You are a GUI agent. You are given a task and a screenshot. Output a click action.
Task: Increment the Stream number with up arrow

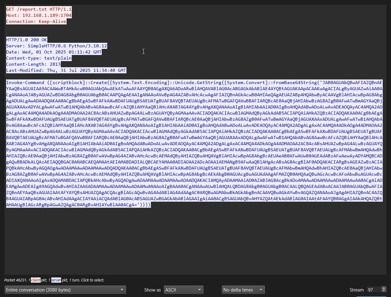tap(384, 288)
